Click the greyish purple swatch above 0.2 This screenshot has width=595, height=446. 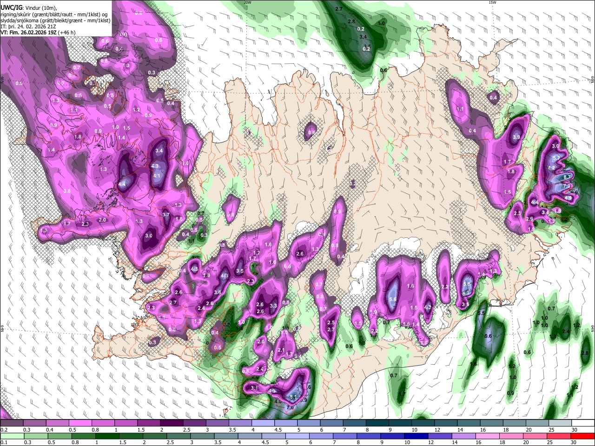(x=13, y=423)
